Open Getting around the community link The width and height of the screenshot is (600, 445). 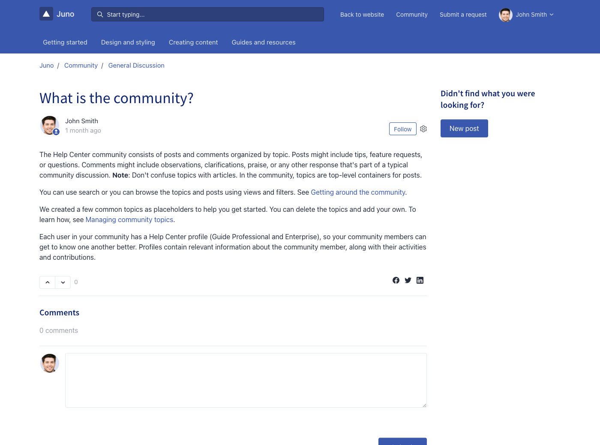pyautogui.click(x=358, y=193)
